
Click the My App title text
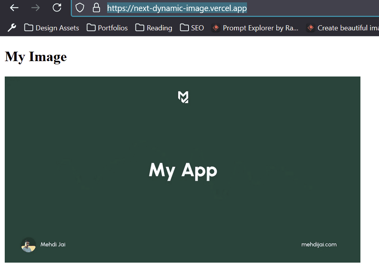(183, 170)
